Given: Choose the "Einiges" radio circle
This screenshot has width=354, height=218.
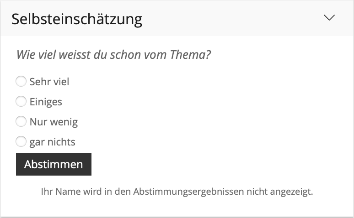Looking at the screenshot, I should point(21,102).
